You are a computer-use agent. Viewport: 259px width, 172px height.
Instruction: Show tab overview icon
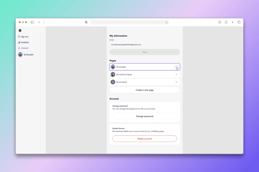239,22
